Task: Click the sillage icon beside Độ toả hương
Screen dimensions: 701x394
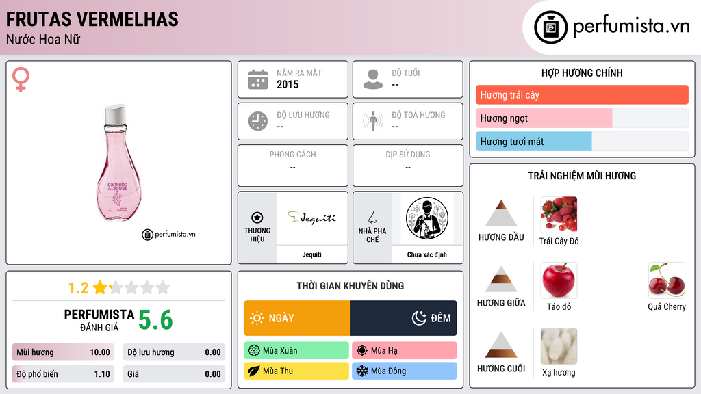Action: click(373, 121)
